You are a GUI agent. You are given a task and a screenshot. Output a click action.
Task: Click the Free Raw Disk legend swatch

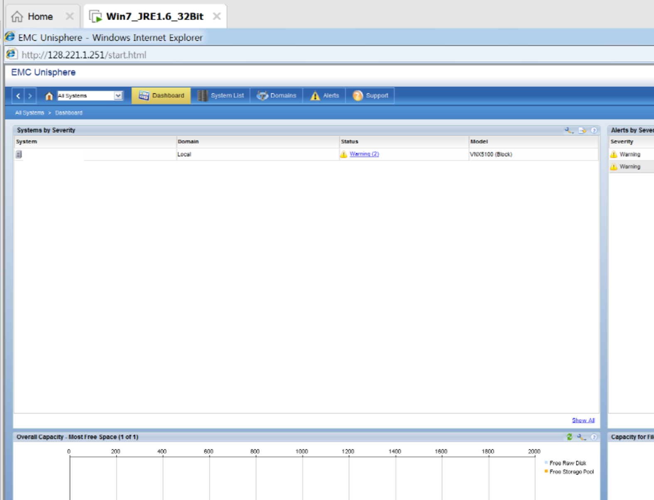tap(546, 462)
